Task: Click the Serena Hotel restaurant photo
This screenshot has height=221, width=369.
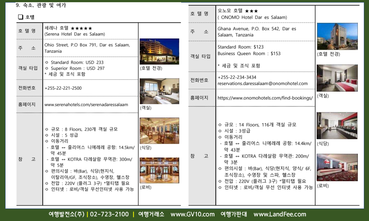Action: [159, 131]
